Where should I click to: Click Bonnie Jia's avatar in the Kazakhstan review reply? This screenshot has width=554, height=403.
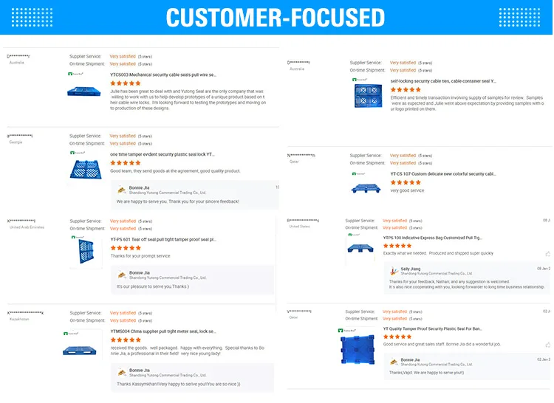tap(122, 372)
